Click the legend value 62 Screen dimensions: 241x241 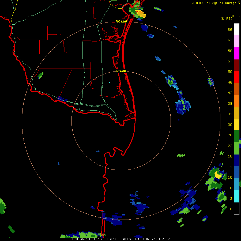click(230, 40)
